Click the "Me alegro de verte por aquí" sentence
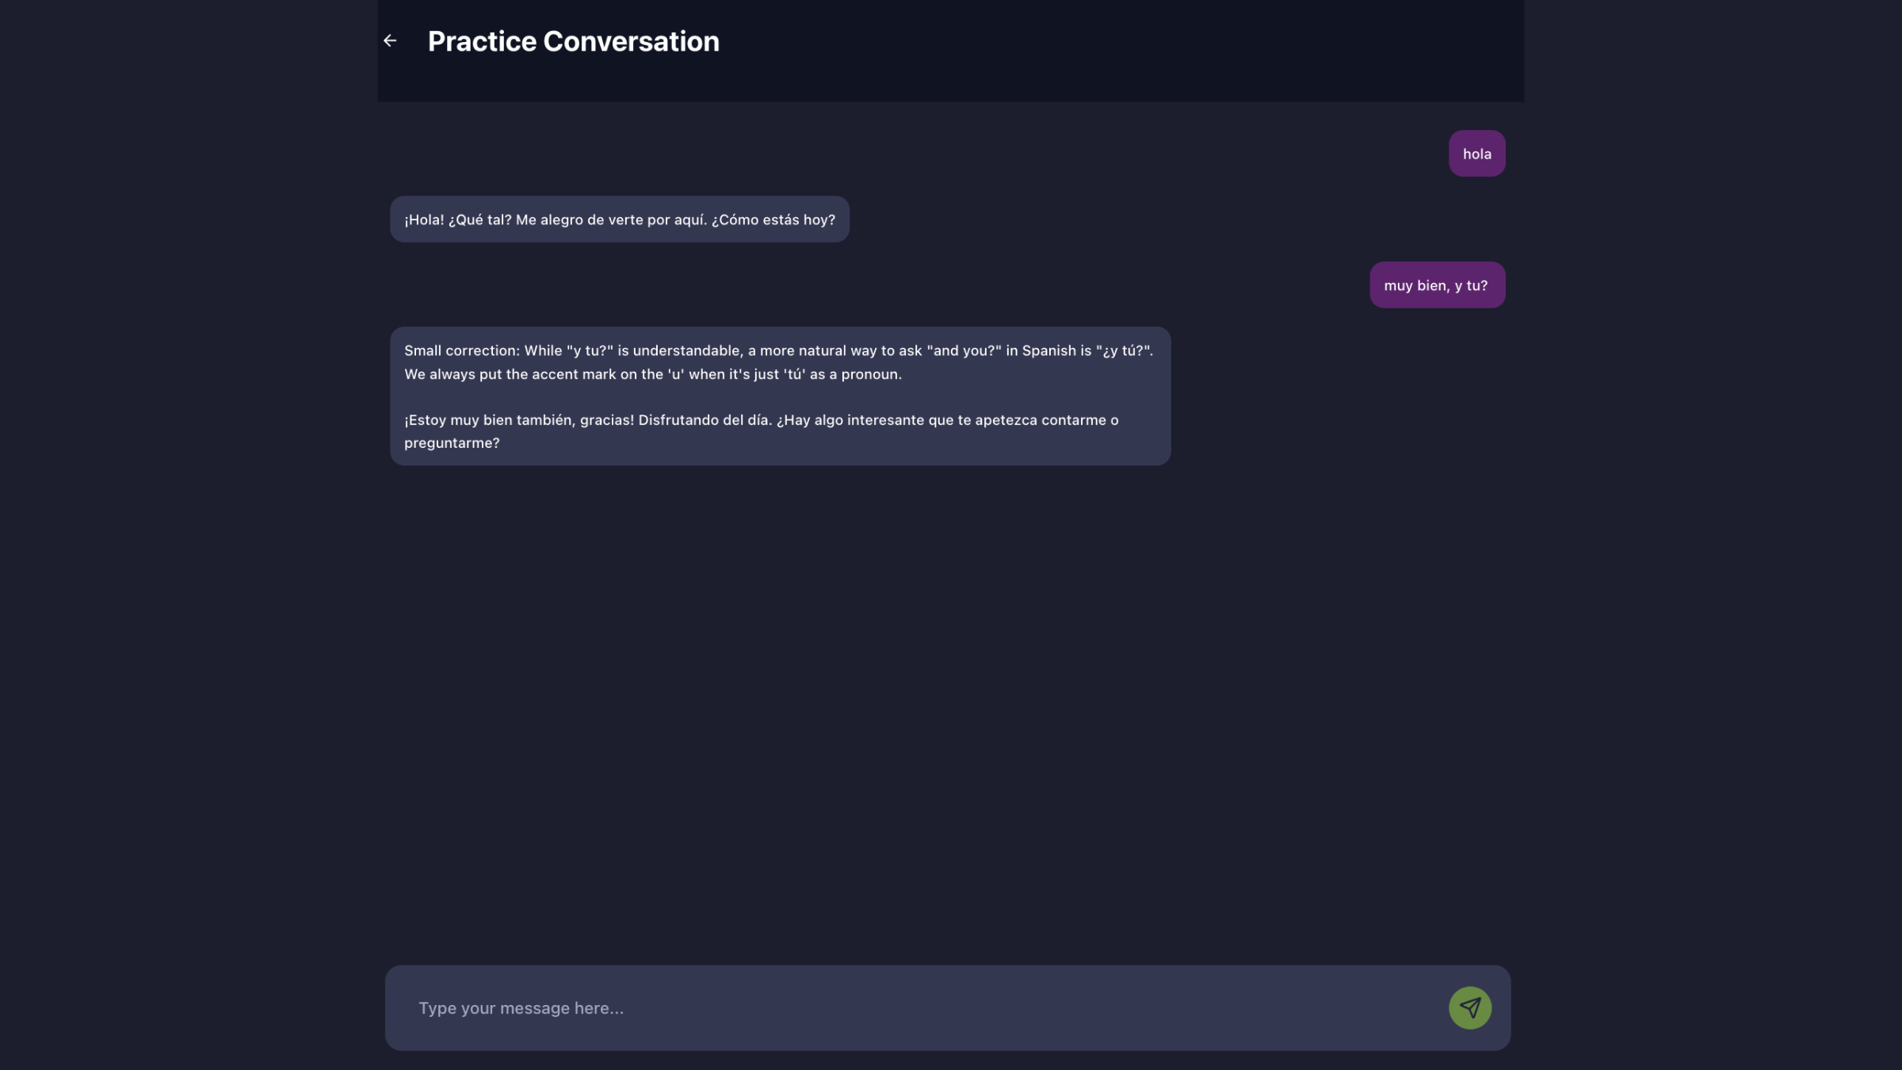Screen dimensions: 1902x1070 [610, 220]
